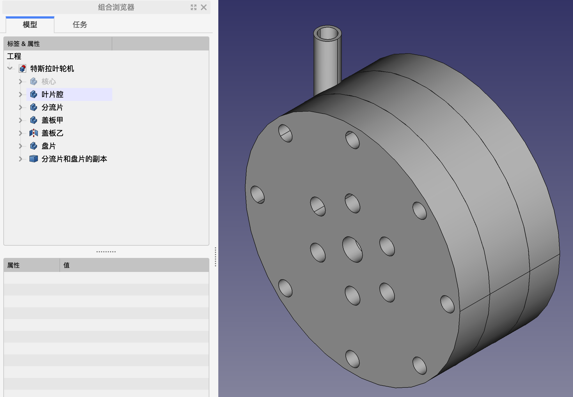This screenshot has width=573, height=397.
Task: Click the 盖板甲 body icon
Action: tap(34, 120)
